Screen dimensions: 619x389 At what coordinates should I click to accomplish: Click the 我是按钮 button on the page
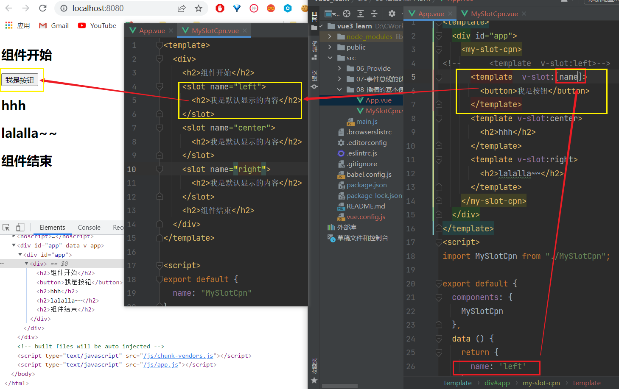point(20,80)
